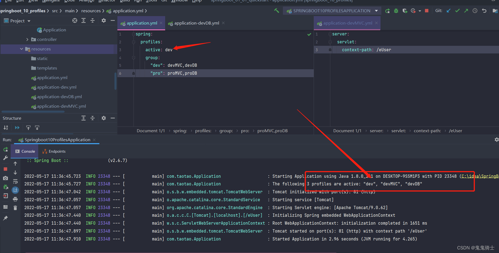Push commits with Git green arrow
This screenshot has height=253, width=499.
[x=466, y=11]
